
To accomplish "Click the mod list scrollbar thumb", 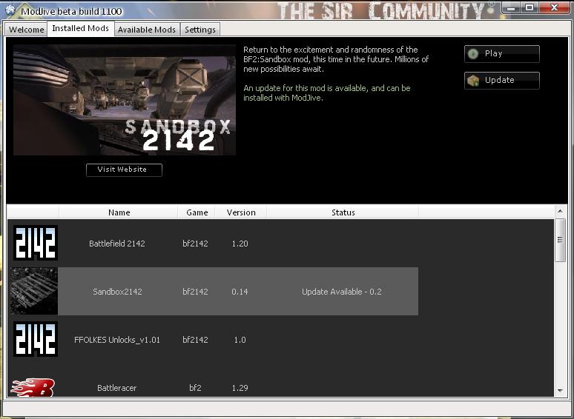I will [560, 240].
